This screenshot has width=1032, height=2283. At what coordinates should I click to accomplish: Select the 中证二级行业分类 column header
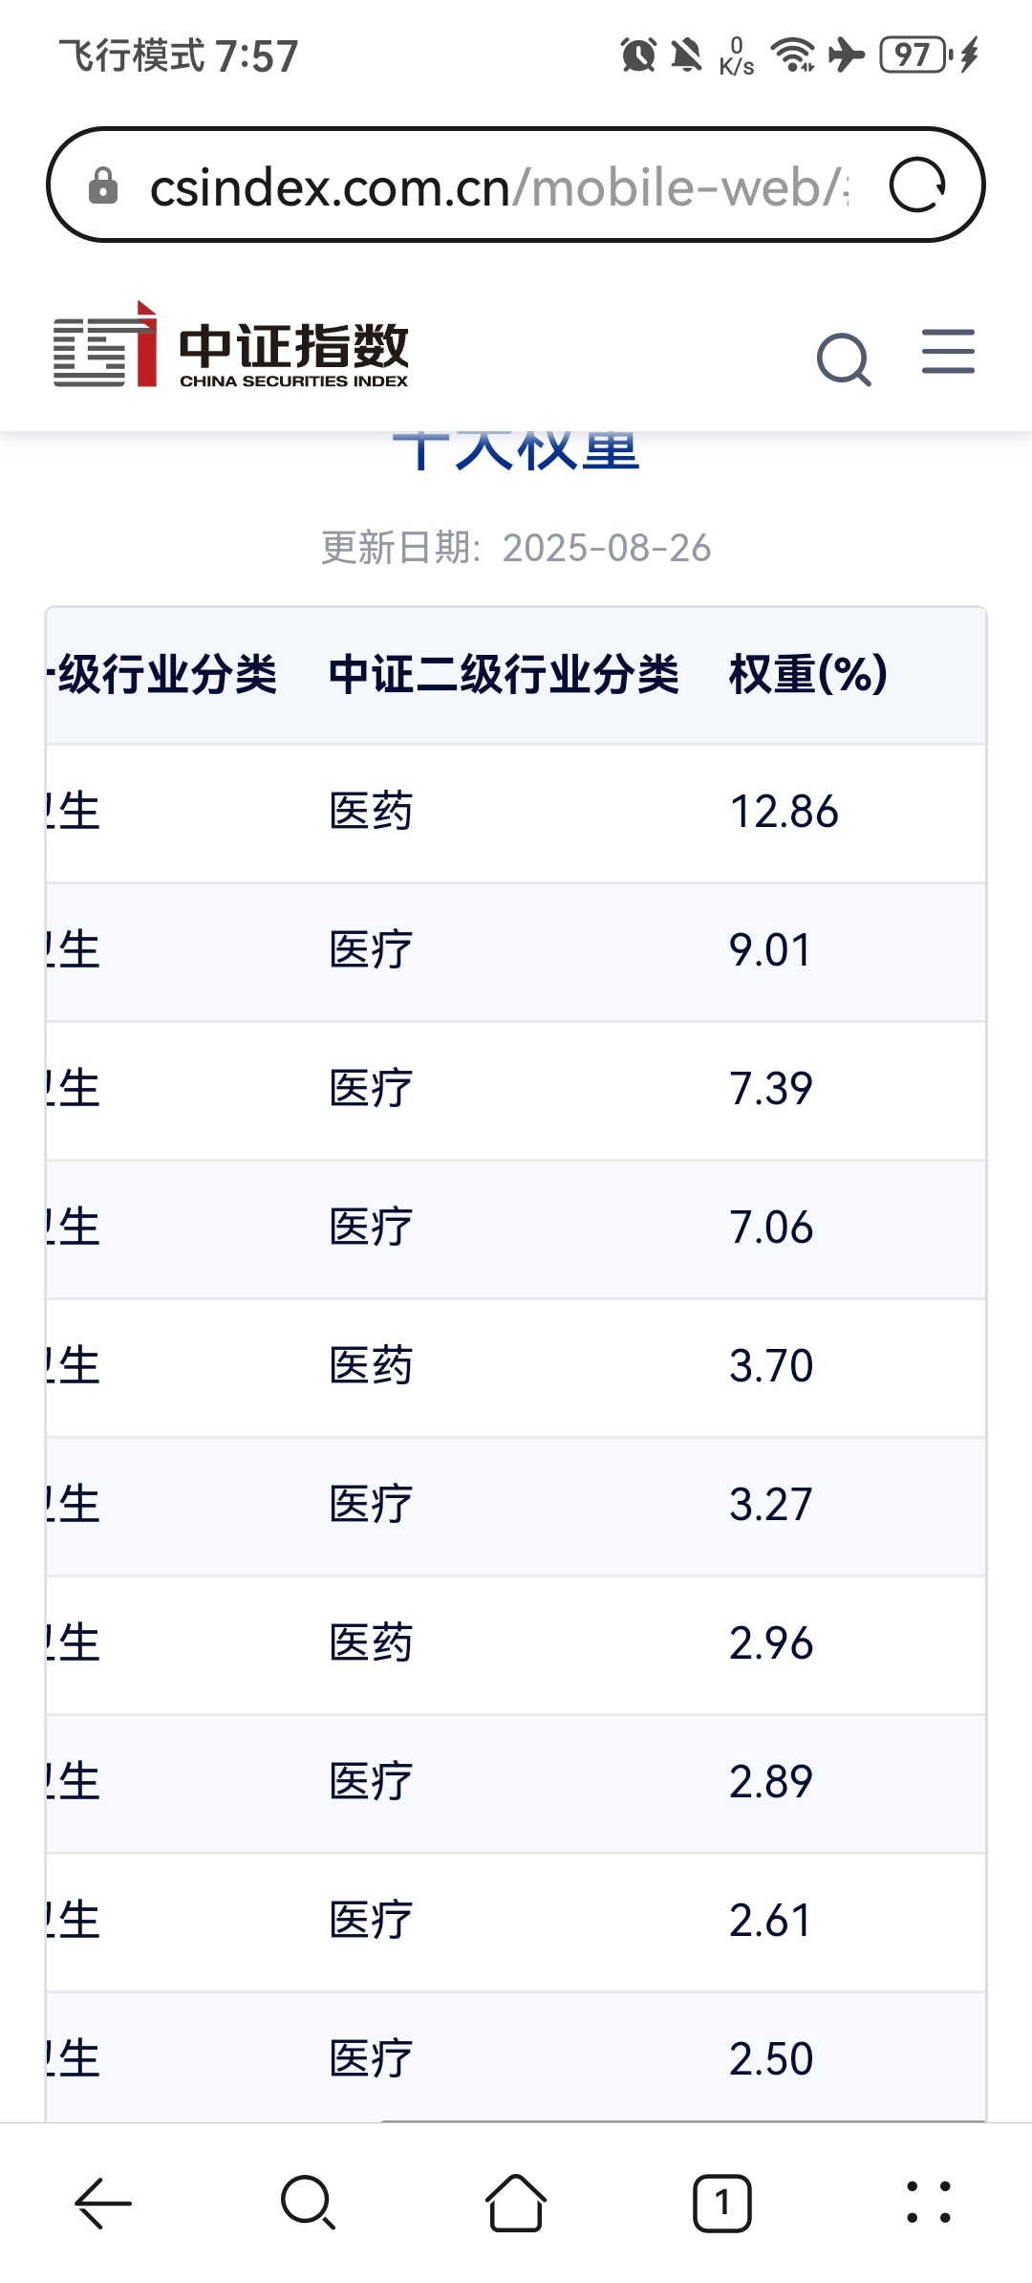pyautogui.click(x=504, y=675)
